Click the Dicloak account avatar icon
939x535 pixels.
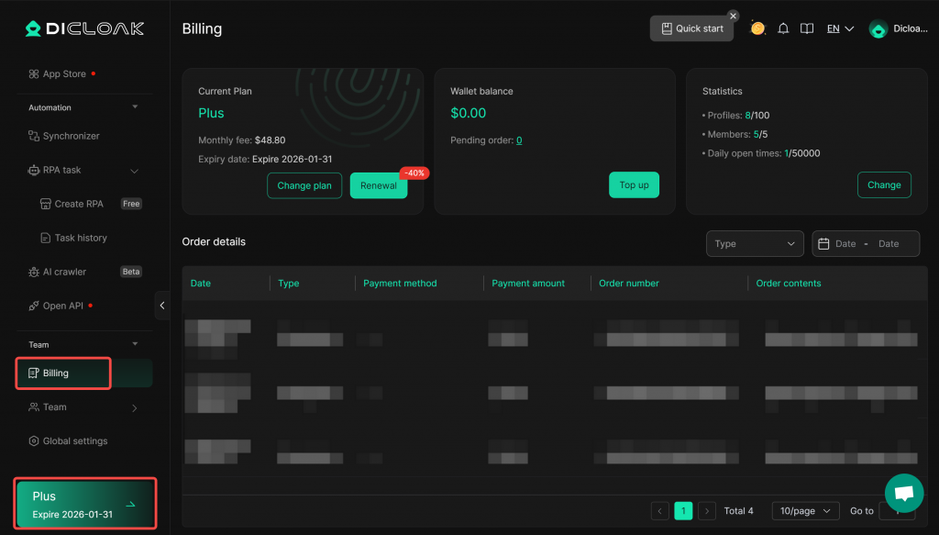(878, 29)
